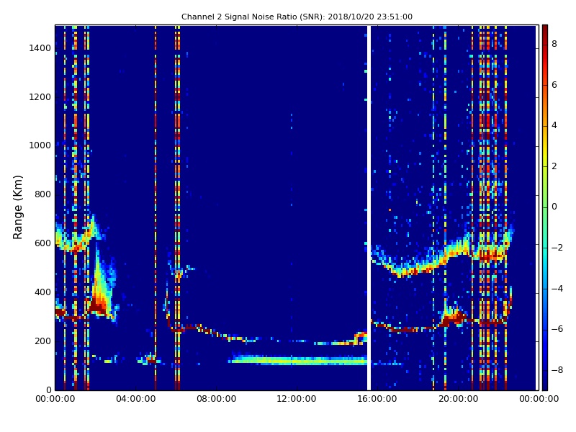
Task: Click the 400 range tick label
Action: [x=42, y=292]
